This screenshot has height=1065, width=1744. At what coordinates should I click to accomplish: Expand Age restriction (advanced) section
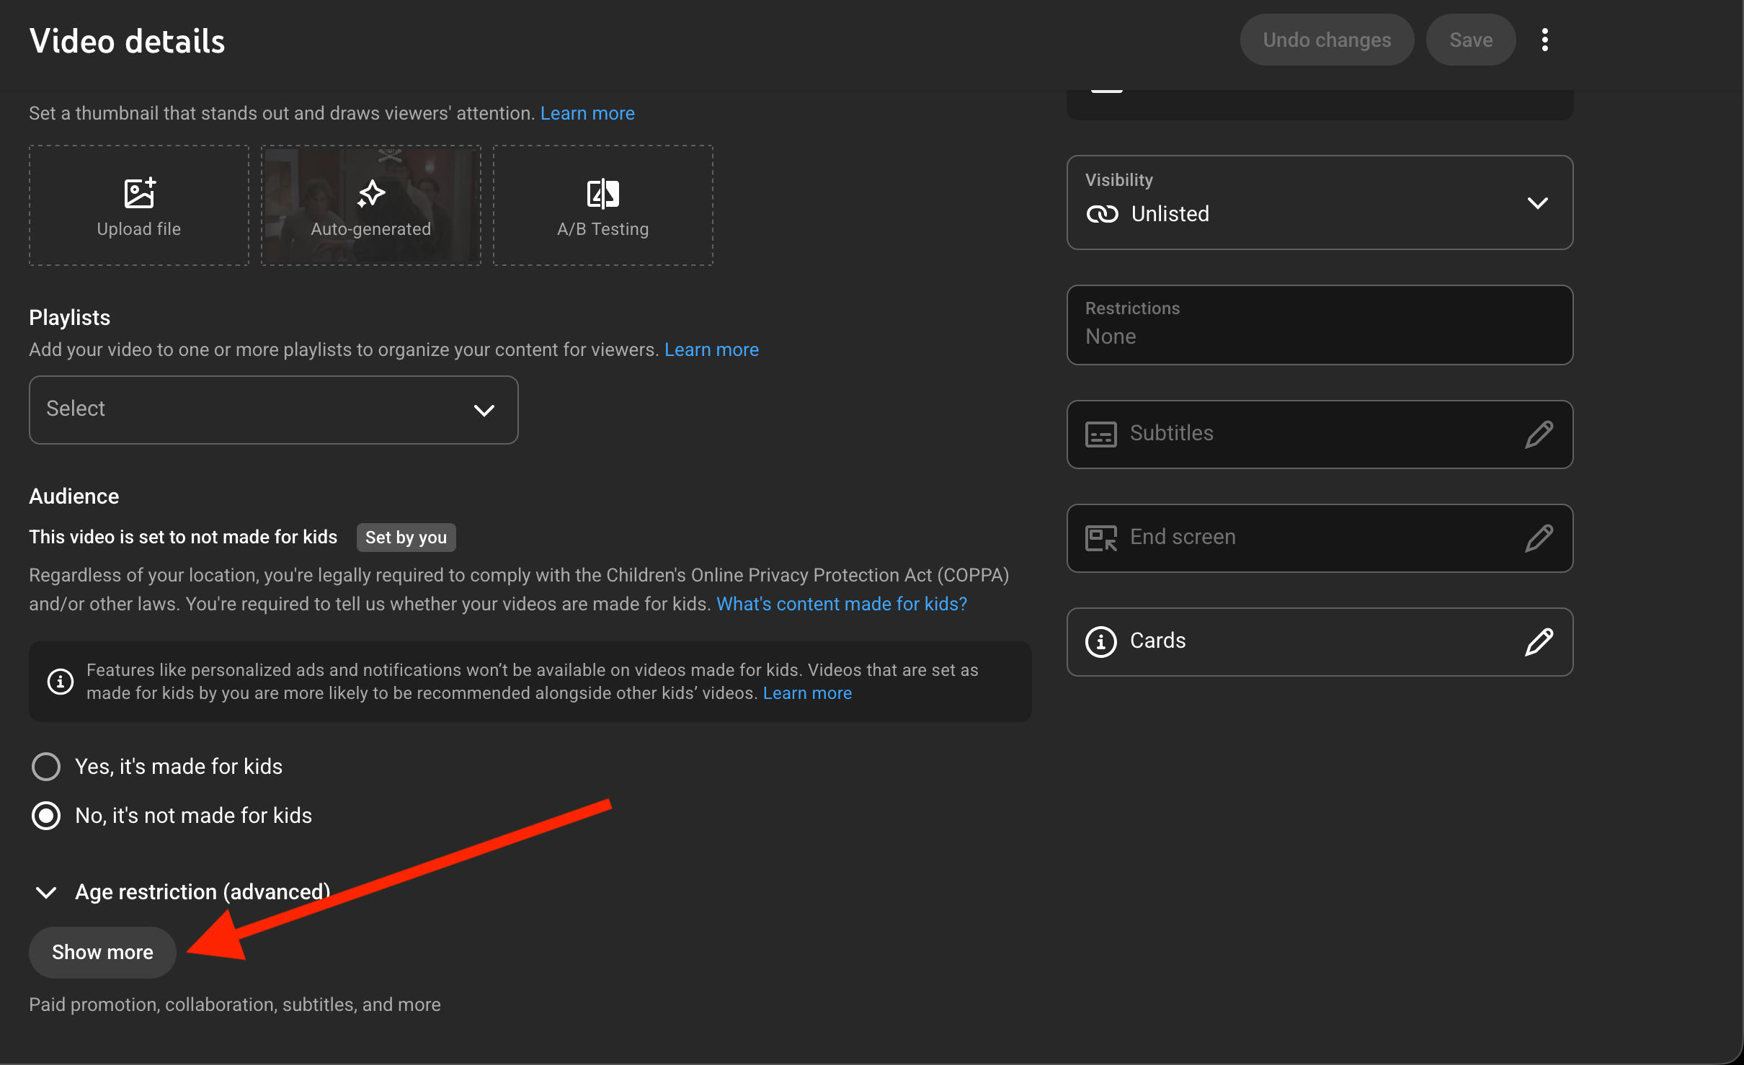pyautogui.click(x=46, y=893)
